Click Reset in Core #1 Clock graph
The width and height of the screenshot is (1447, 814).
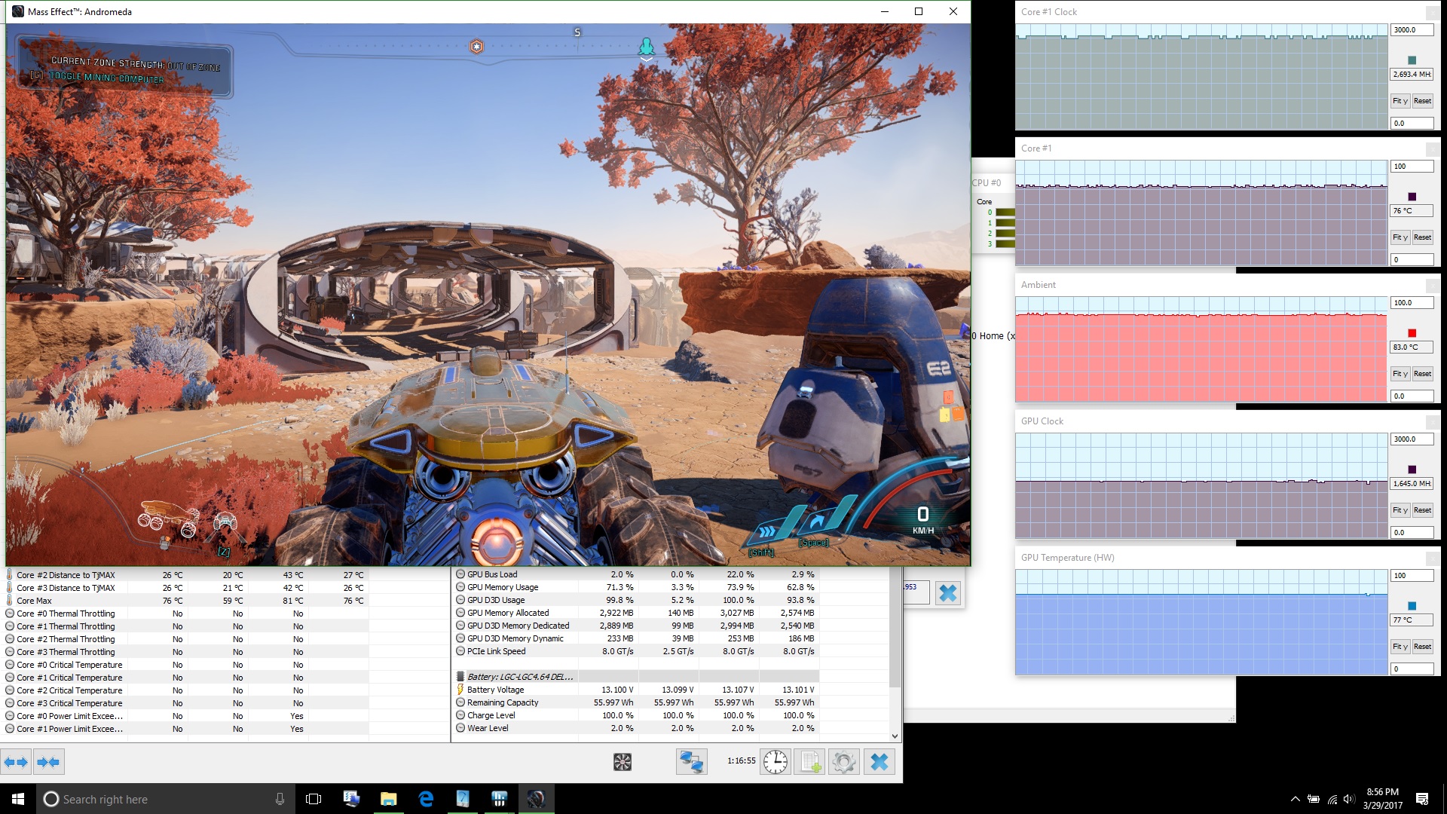click(x=1422, y=101)
